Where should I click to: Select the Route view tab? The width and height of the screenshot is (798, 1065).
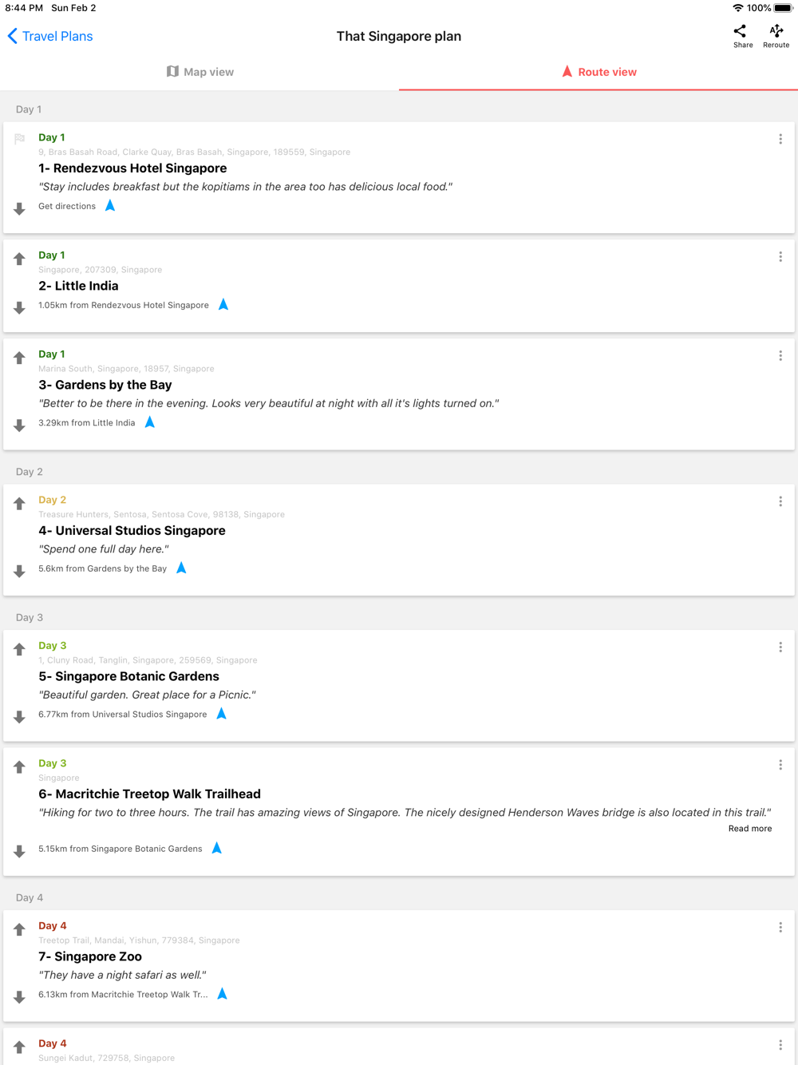coord(598,72)
